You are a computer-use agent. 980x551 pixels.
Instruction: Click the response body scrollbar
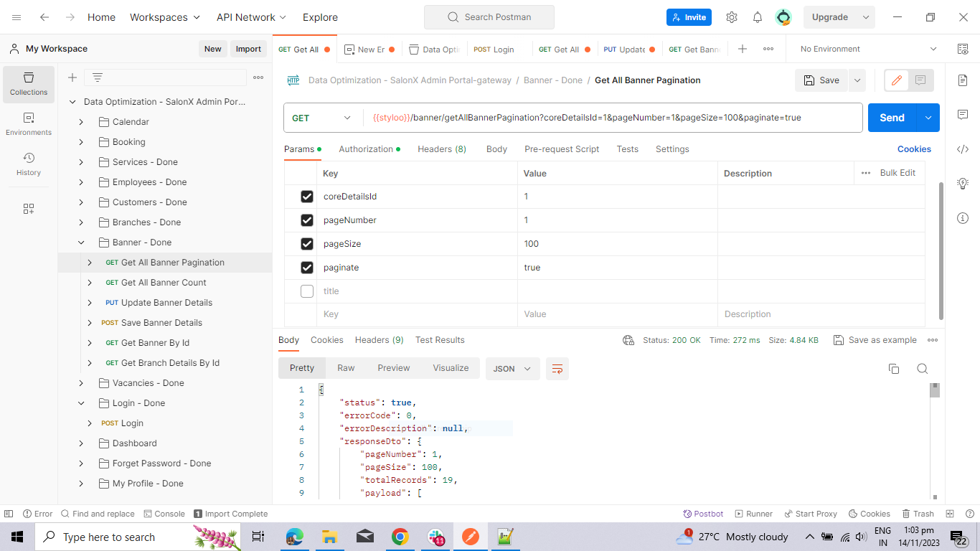pos(934,391)
